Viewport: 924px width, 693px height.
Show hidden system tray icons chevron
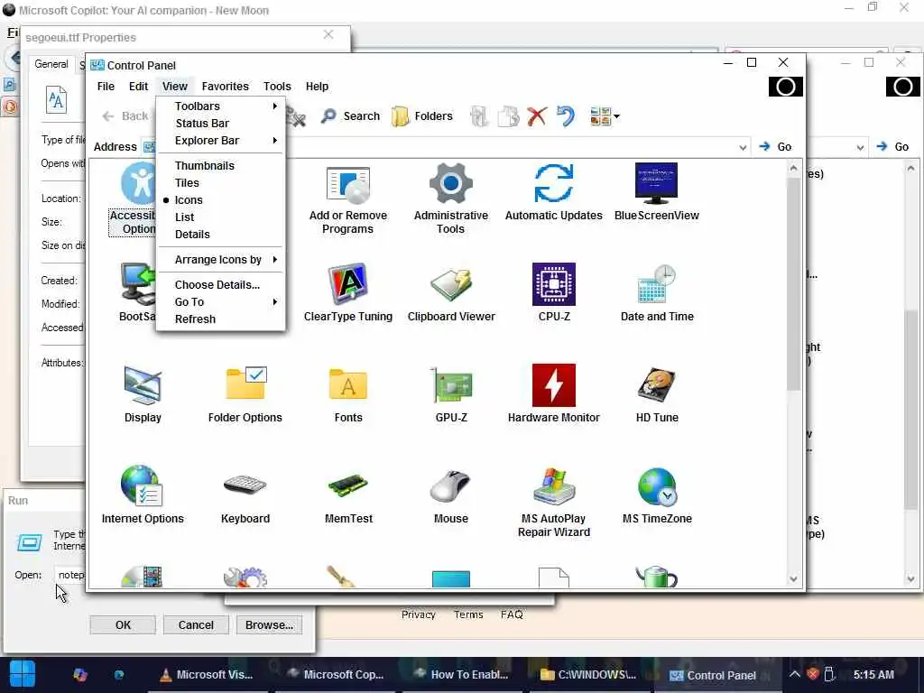(794, 674)
